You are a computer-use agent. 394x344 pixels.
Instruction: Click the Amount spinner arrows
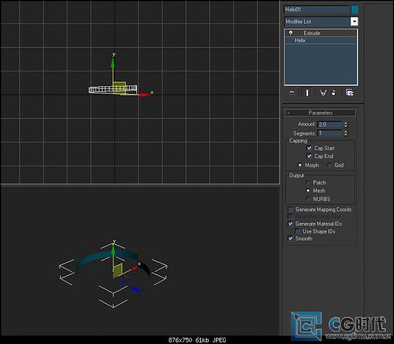coord(346,124)
